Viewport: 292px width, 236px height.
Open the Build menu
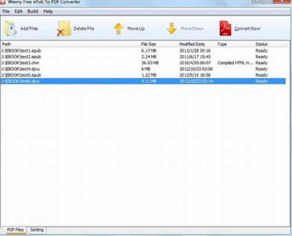coord(33,11)
